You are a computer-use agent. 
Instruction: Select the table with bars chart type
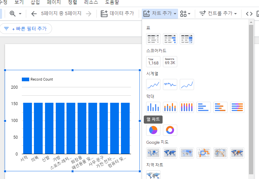[170, 39]
